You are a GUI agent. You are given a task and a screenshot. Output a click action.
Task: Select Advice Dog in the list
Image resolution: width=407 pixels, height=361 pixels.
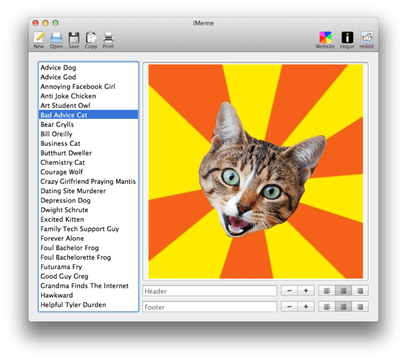pyautogui.click(x=89, y=68)
